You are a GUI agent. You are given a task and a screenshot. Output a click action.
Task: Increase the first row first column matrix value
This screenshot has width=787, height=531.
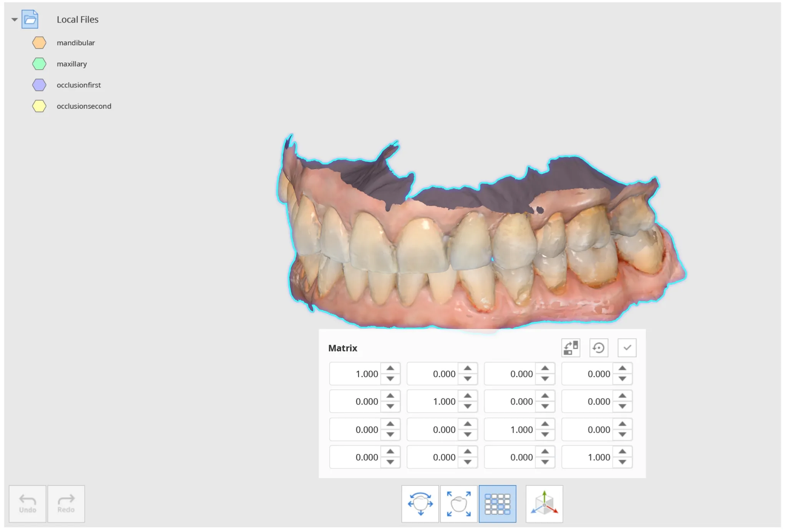click(390, 368)
